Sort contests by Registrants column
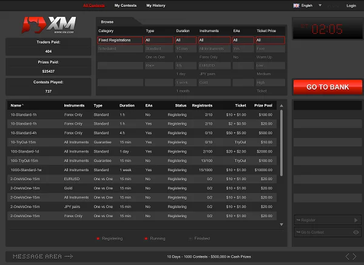Screen dimensions: 364x265 click(202, 105)
